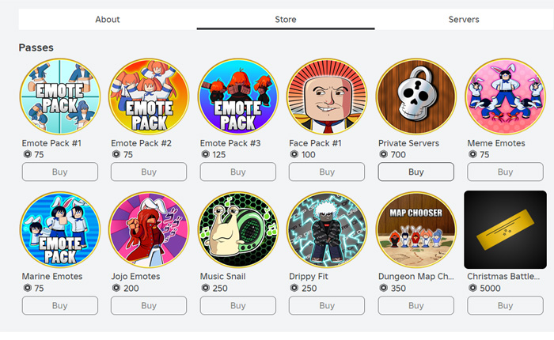Click the Drippy Fit pass icon

(x=327, y=231)
